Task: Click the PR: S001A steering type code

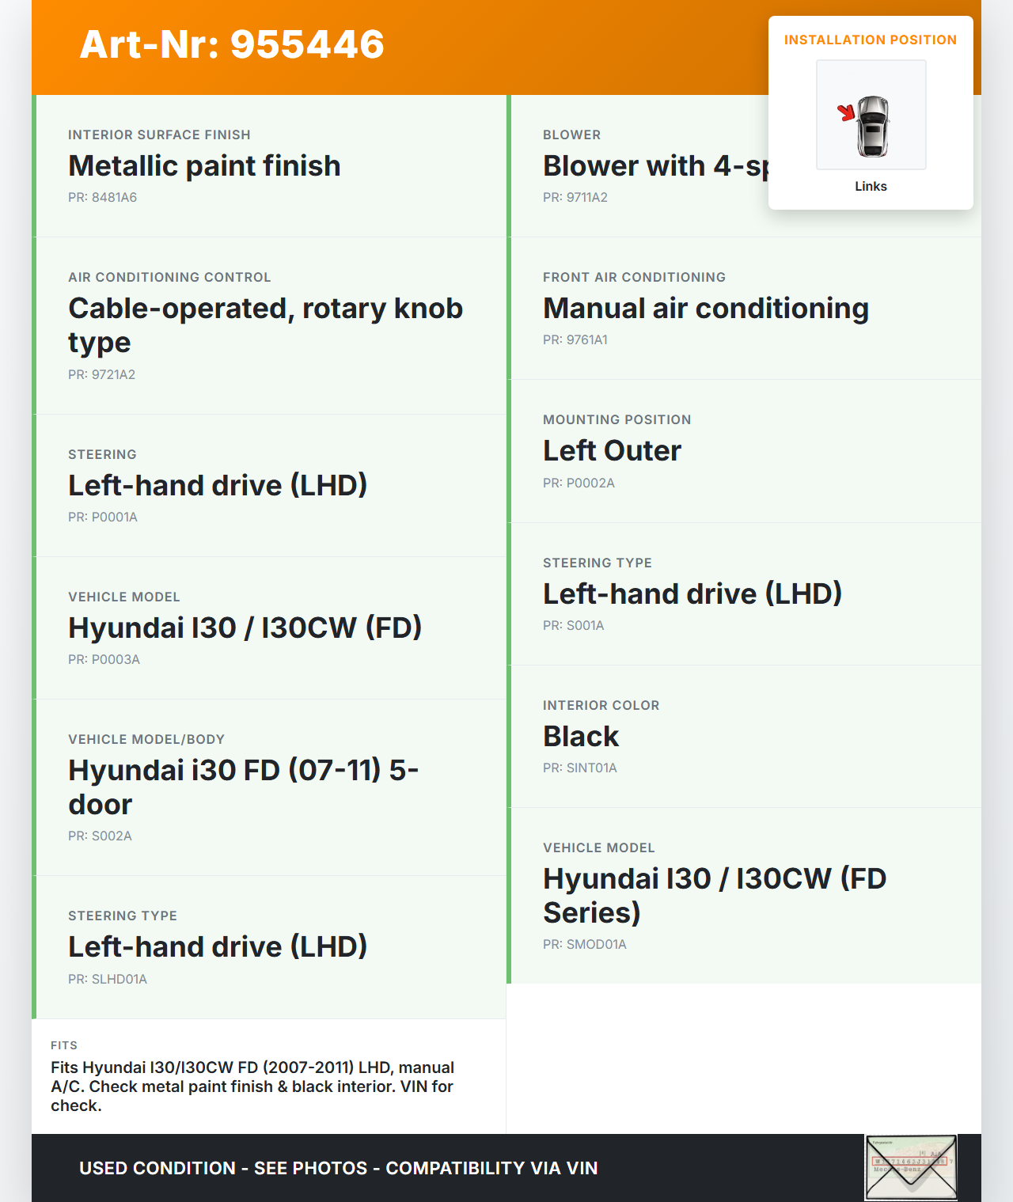Action: (574, 626)
